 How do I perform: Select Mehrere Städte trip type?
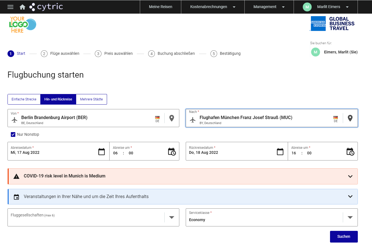click(x=91, y=99)
